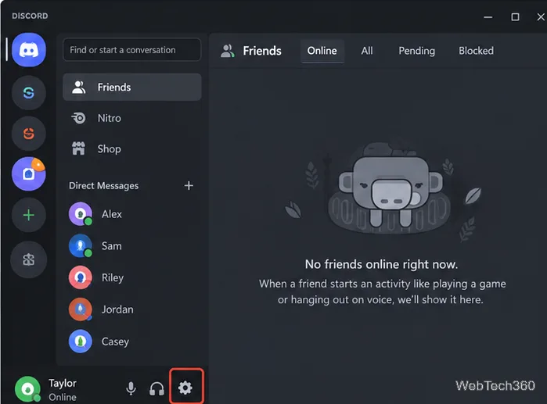Click the Shop storefront icon
The width and height of the screenshot is (547, 404).
(x=78, y=148)
